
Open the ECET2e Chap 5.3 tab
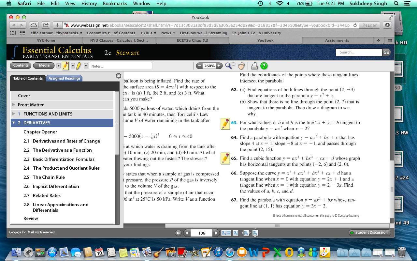pos(192,40)
